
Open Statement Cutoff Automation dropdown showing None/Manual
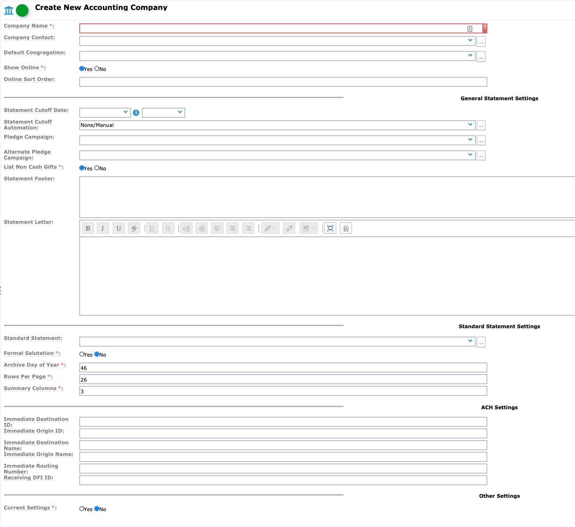(277, 125)
